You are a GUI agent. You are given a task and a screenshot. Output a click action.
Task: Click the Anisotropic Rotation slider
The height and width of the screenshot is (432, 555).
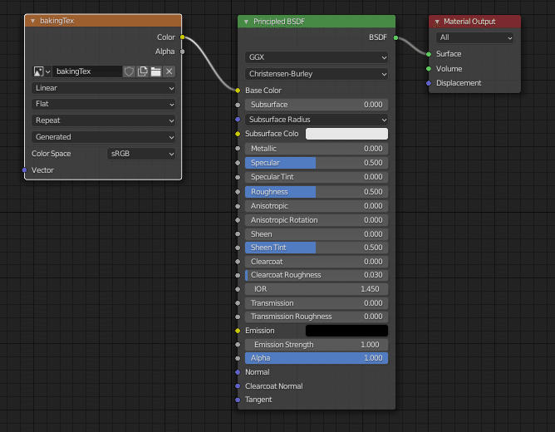tap(317, 220)
